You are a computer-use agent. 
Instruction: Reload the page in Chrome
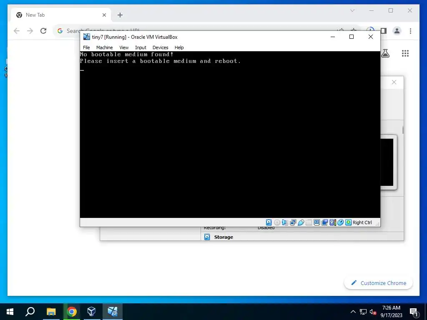click(x=43, y=31)
